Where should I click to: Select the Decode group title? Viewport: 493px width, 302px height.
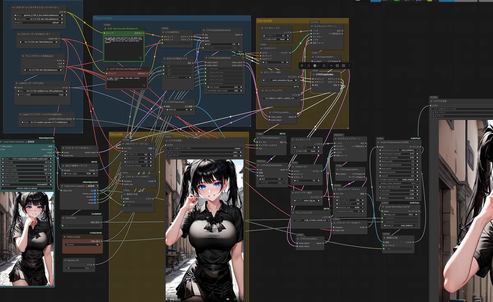coord(117,134)
